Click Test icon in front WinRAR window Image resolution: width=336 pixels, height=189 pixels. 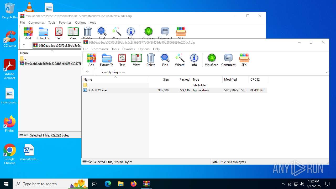pos(122,60)
